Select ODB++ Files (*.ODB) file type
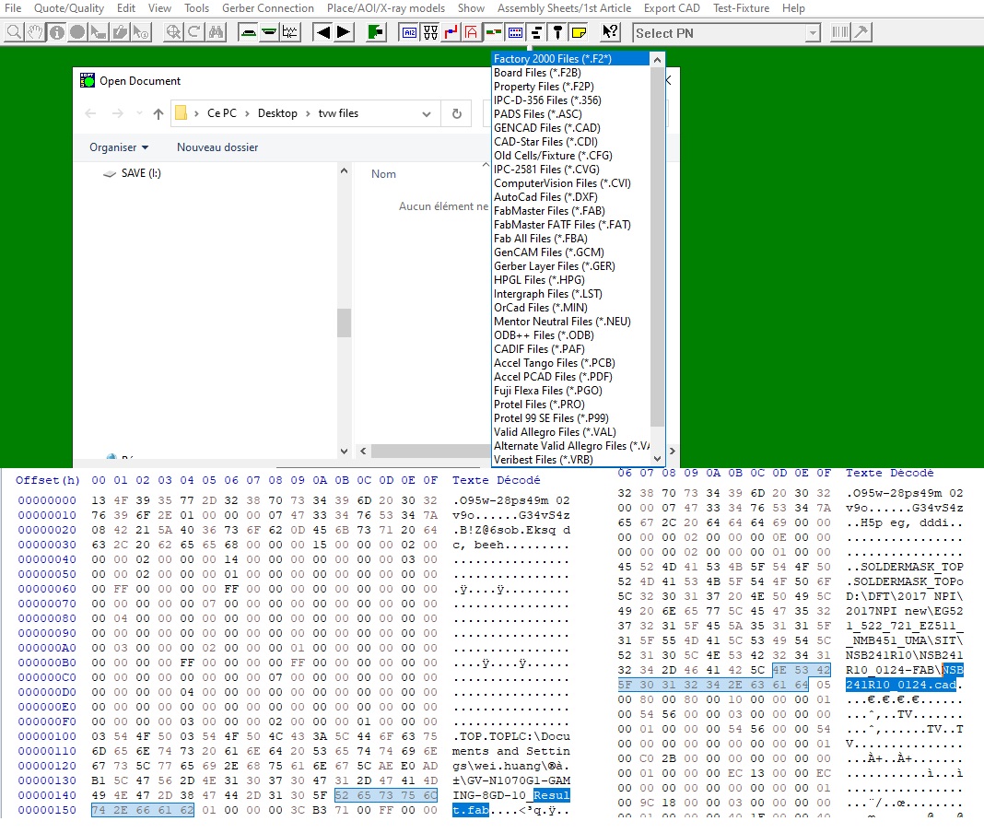984x833 pixels. point(544,335)
